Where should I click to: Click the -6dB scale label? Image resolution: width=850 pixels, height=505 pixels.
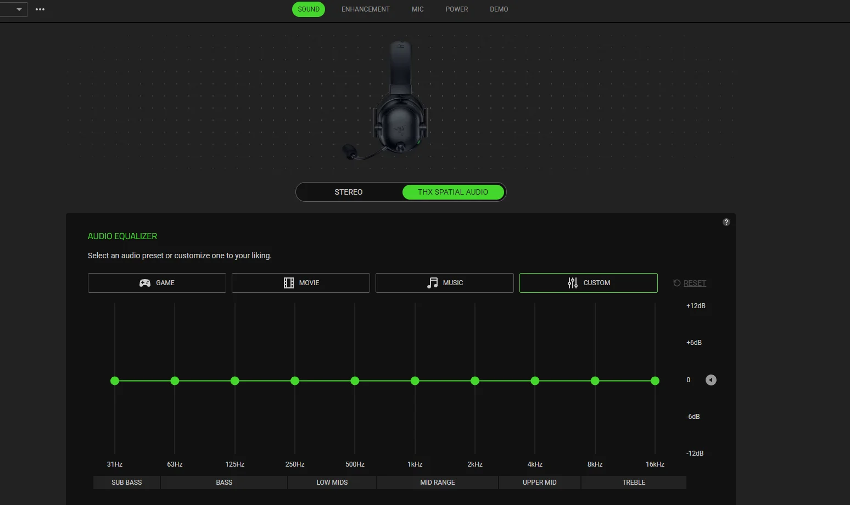point(693,417)
